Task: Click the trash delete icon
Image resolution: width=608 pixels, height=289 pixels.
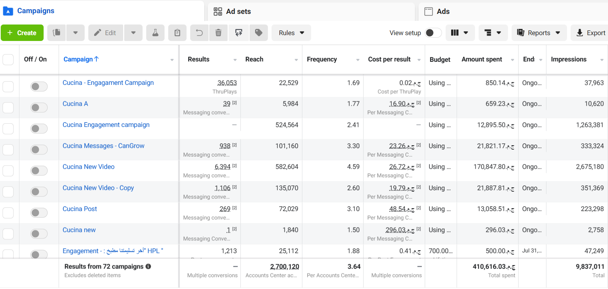Action: pyautogui.click(x=218, y=33)
